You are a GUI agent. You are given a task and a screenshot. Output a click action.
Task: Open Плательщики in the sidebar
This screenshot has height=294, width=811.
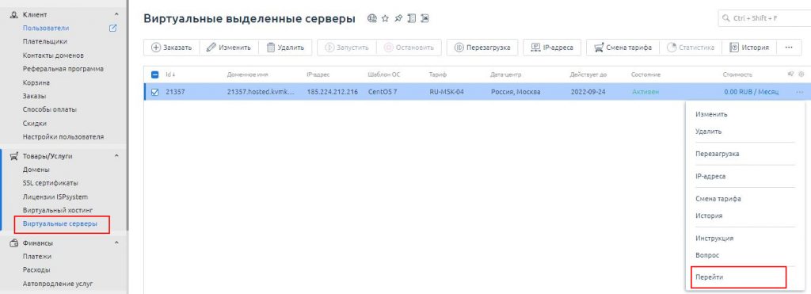coord(44,41)
